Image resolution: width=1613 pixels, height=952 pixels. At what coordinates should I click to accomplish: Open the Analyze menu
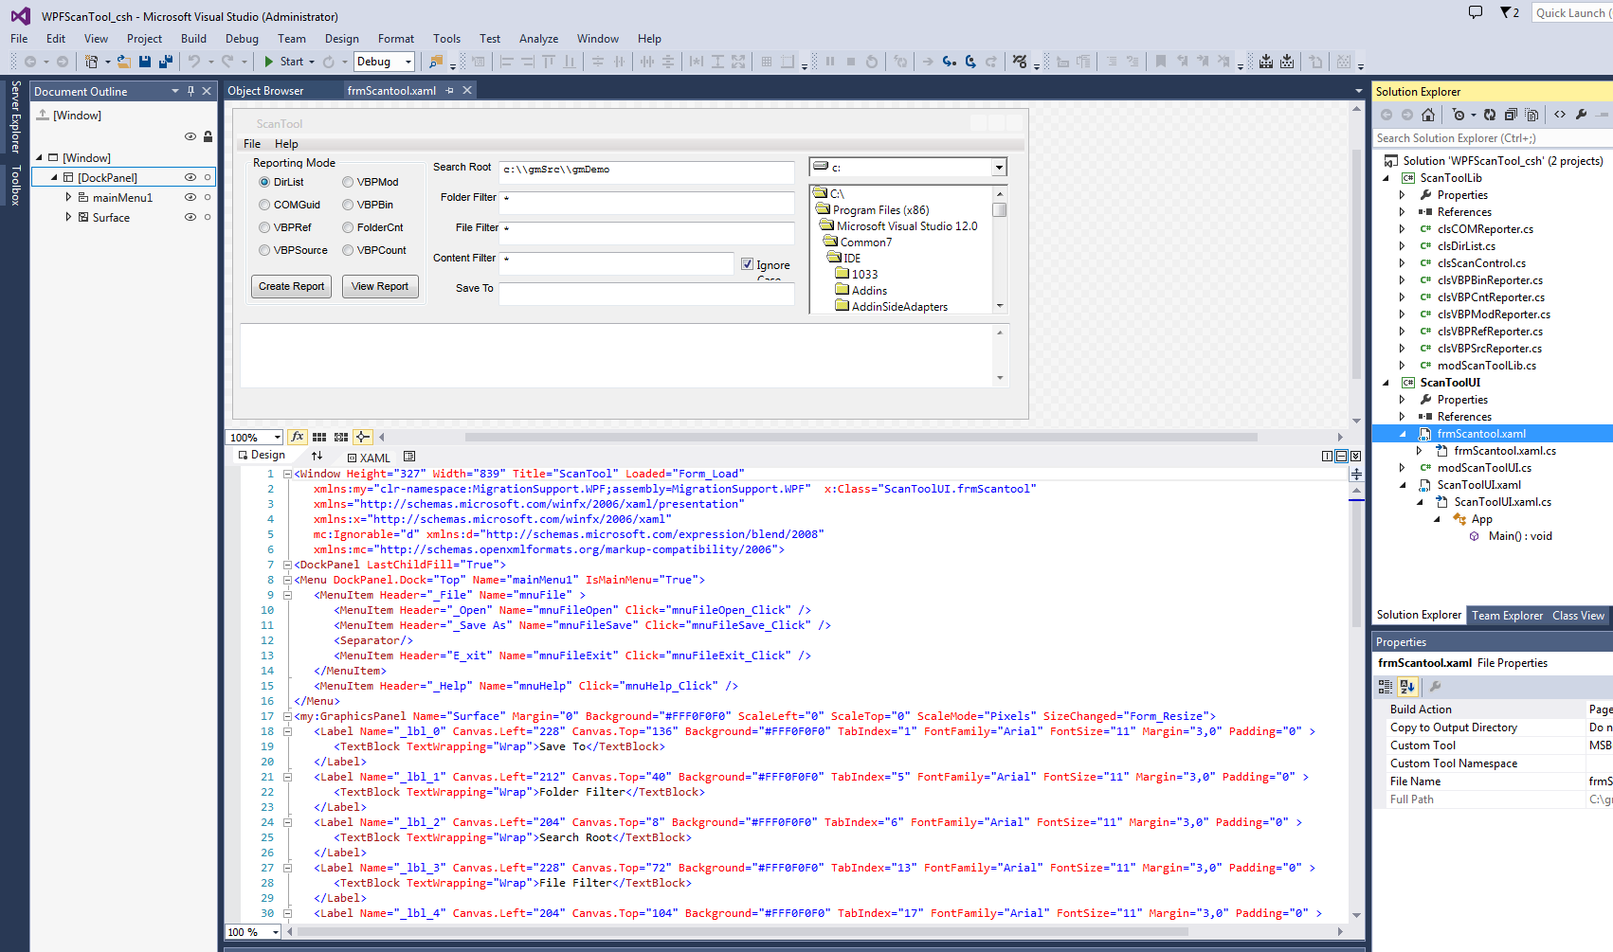[x=538, y=39]
